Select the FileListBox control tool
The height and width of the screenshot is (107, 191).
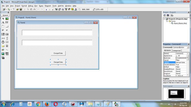pos(7,46)
